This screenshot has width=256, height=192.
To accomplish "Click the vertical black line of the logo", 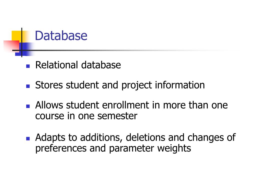I will tap(22, 42).
